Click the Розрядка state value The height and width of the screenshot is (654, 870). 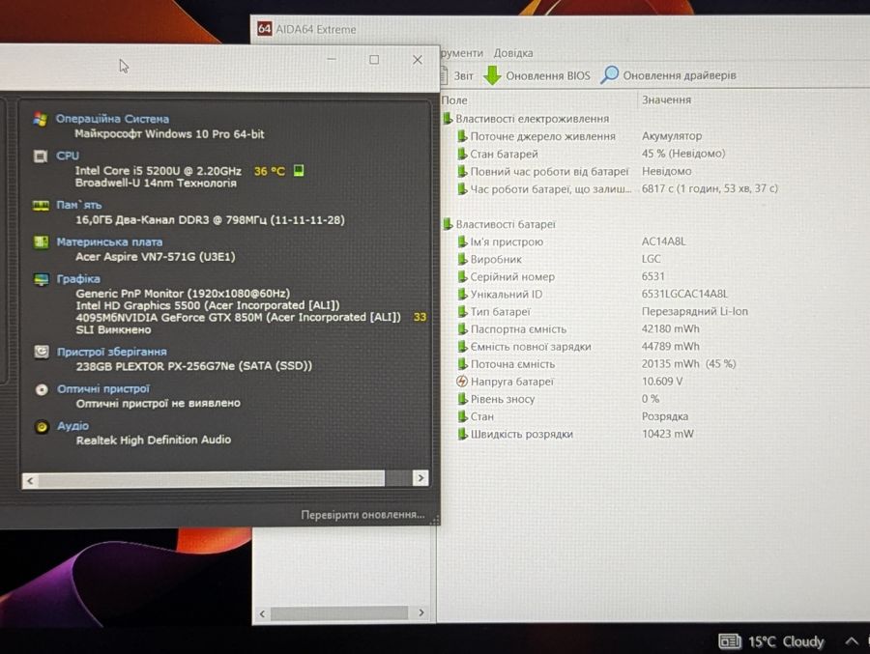[665, 416]
